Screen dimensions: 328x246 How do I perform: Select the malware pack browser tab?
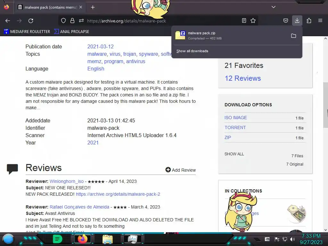pos(50,7)
